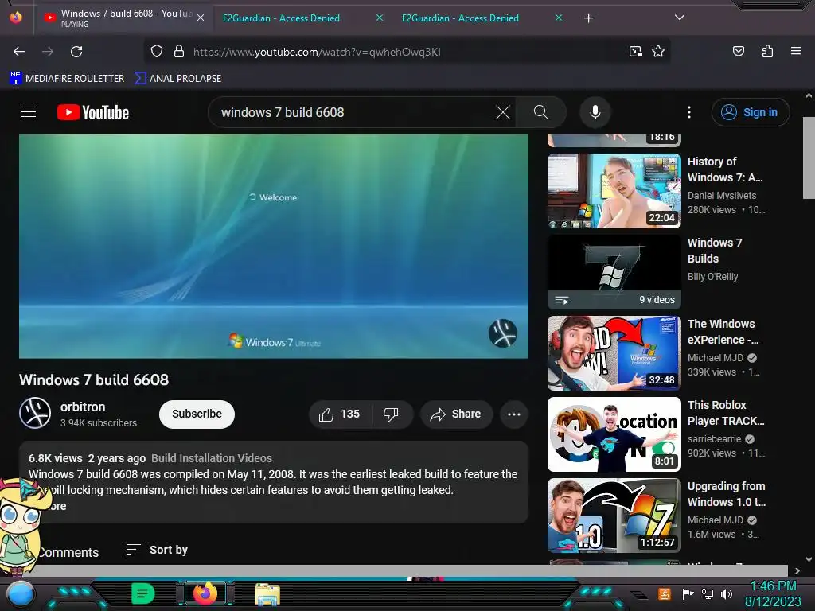This screenshot has height=611, width=815.
Task: Close the second E2Guardian tab
Action: 558,18
